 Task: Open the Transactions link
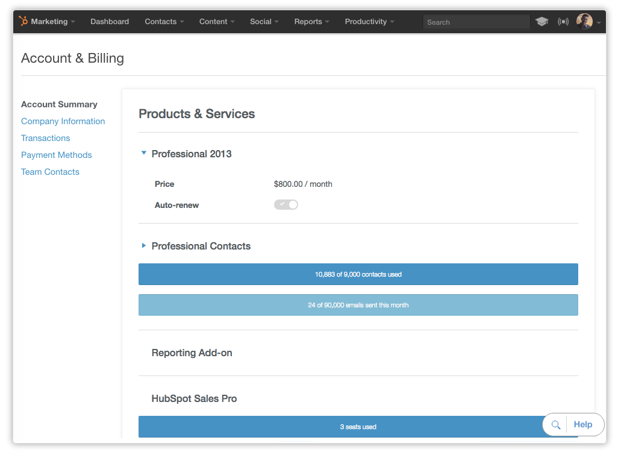pyautogui.click(x=45, y=139)
